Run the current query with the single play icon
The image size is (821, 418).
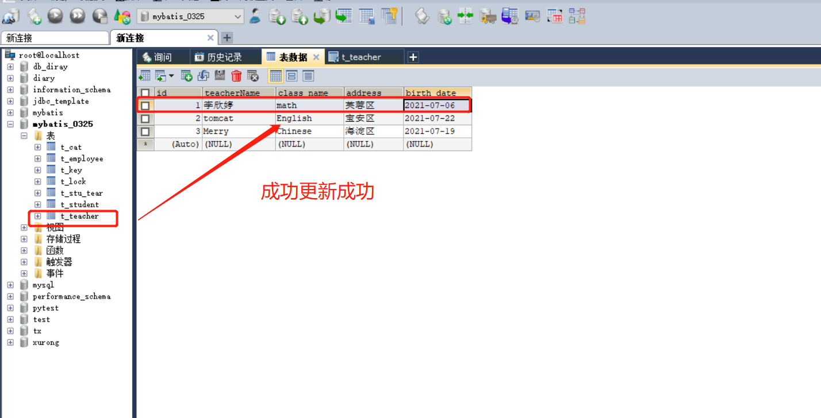point(55,16)
